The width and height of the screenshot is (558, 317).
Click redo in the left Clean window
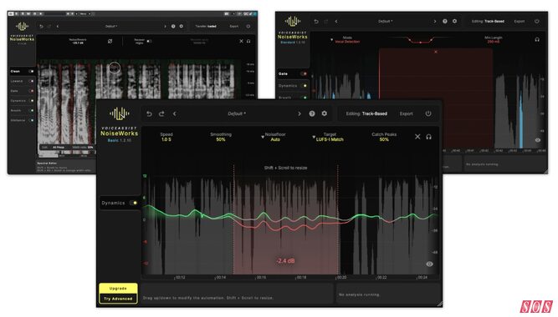pyautogui.click(x=49, y=27)
